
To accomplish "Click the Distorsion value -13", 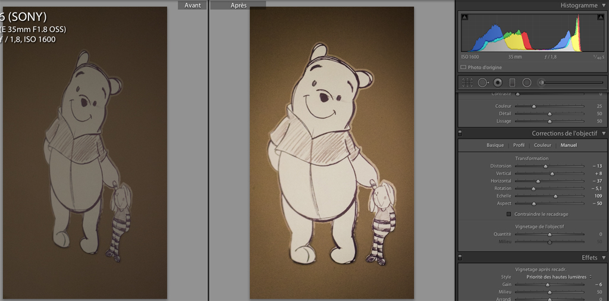I will (x=597, y=166).
